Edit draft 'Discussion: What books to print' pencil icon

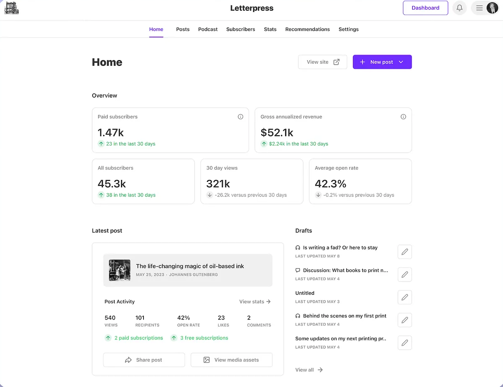point(405,274)
